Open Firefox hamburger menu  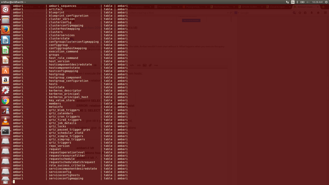coord(325,13)
